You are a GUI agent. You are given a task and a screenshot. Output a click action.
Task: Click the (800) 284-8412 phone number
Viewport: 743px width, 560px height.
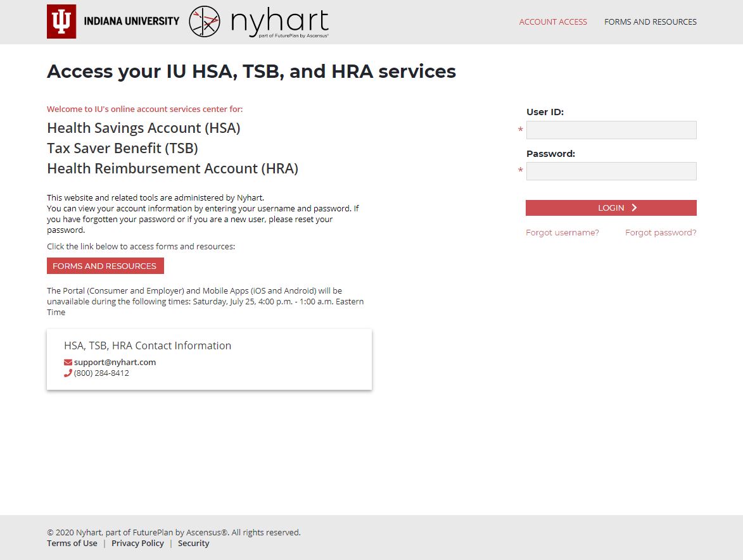pyautogui.click(x=101, y=373)
